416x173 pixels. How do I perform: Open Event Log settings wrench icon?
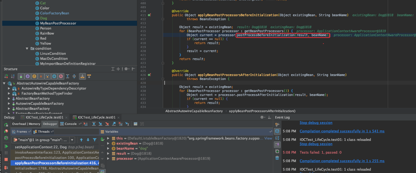[277, 125]
